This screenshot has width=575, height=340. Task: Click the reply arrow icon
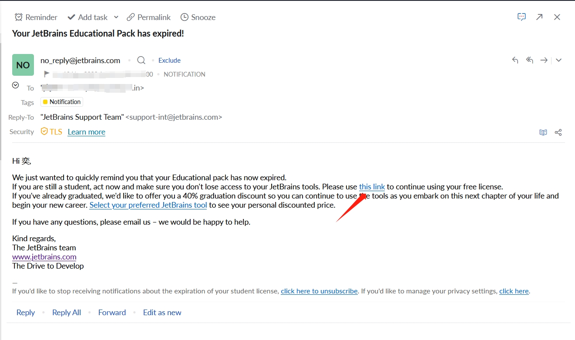click(515, 60)
